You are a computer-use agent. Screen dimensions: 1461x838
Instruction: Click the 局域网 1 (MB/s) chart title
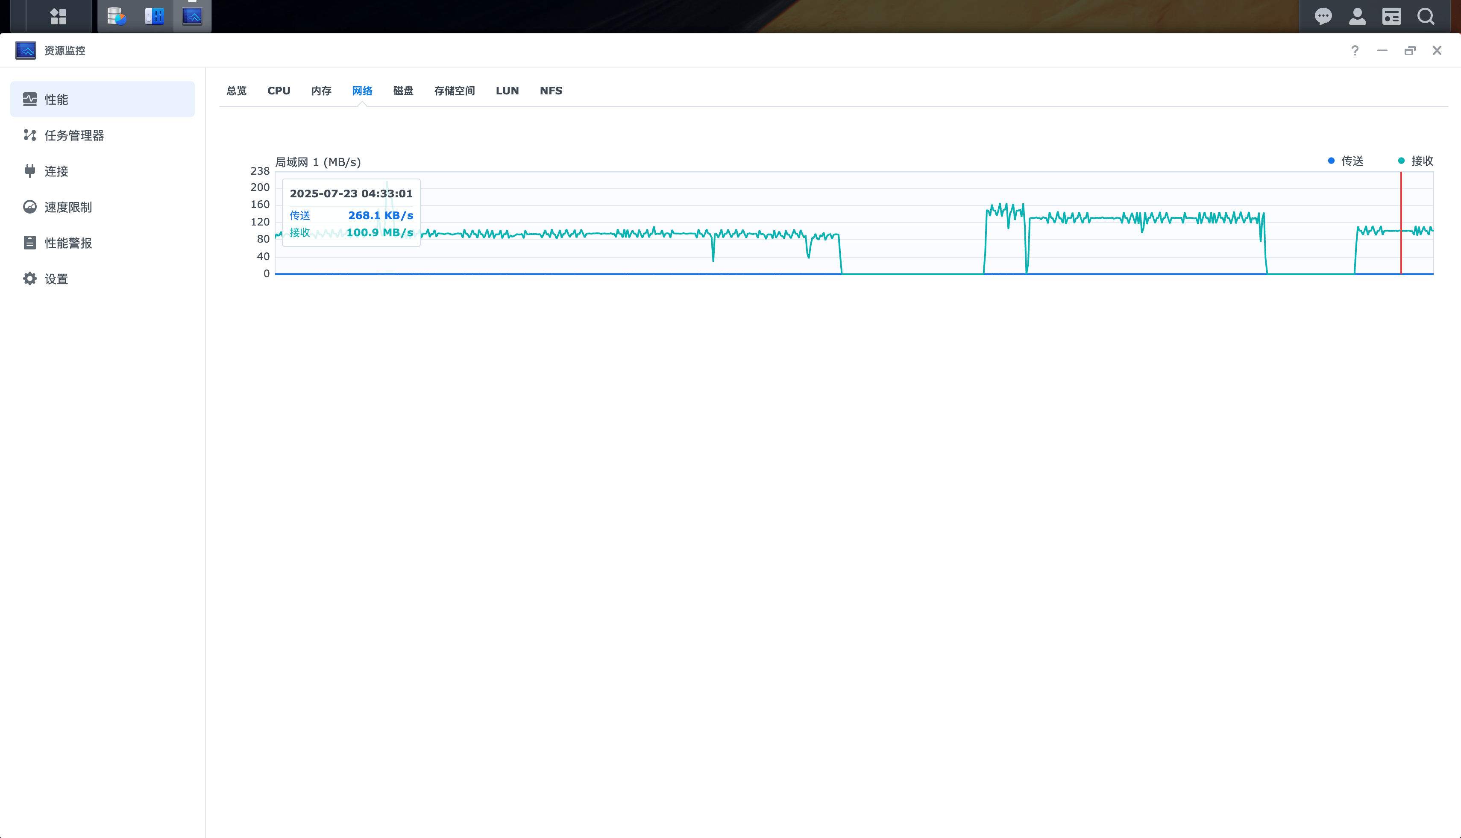tap(318, 162)
